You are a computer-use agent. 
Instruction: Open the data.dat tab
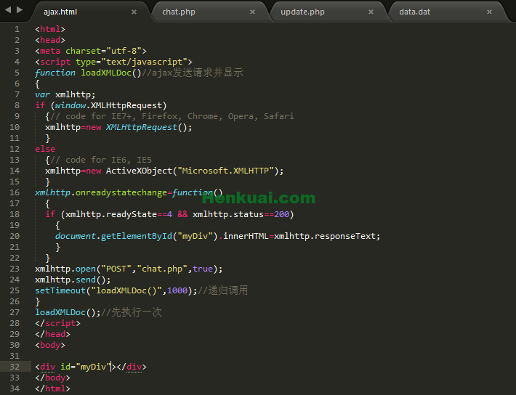(415, 12)
